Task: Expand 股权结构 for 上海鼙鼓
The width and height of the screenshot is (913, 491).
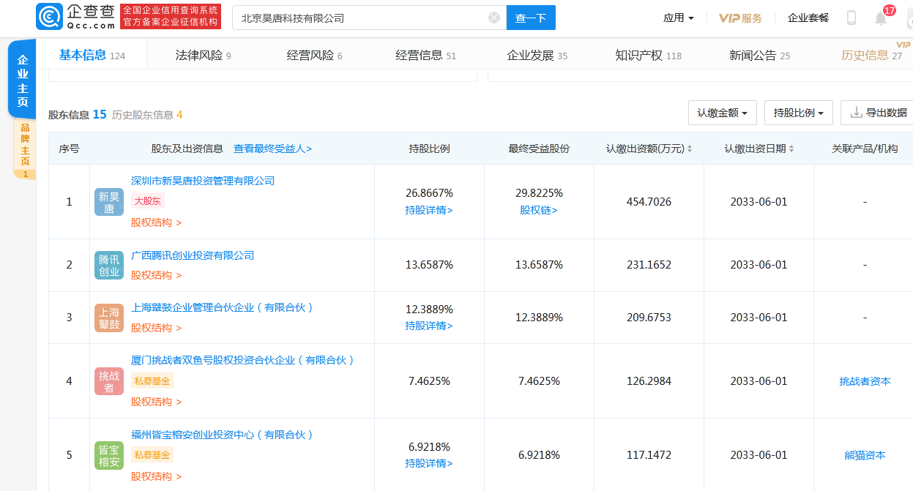Action: pos(157,328)
